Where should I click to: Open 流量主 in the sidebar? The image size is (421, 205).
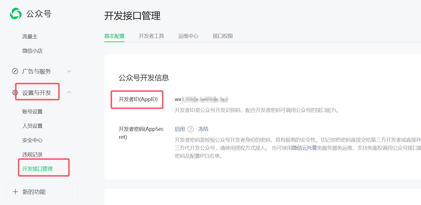30,37
